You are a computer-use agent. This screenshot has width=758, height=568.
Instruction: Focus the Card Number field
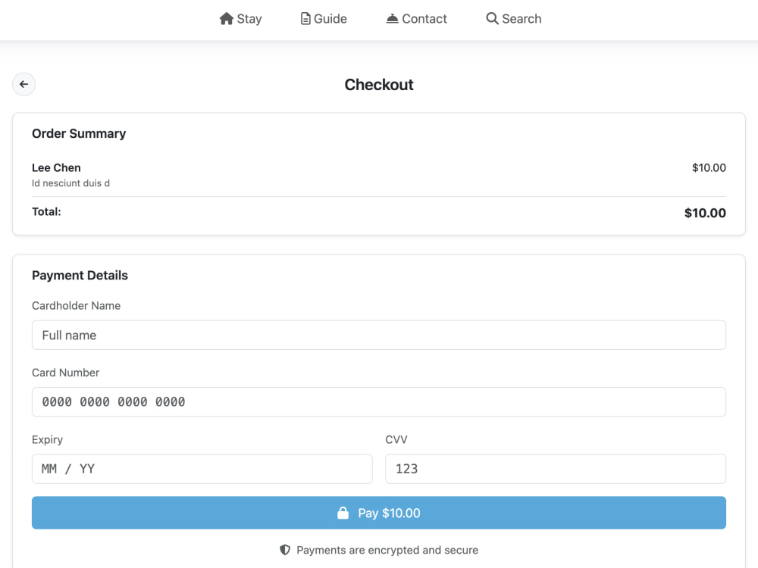[x=379, y=402]
